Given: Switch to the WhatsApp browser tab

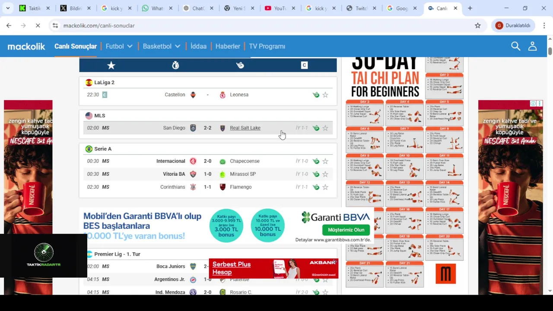Looking at the screenshot, I should coord(158,8).
